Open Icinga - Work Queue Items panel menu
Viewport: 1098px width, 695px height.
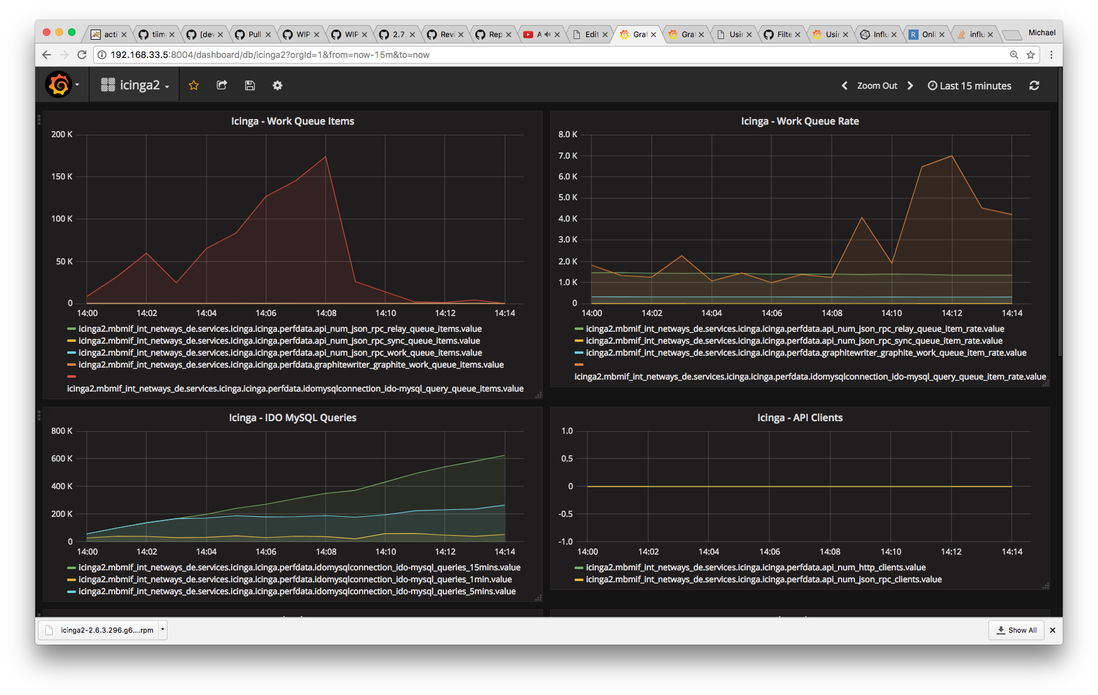[292, 121]
